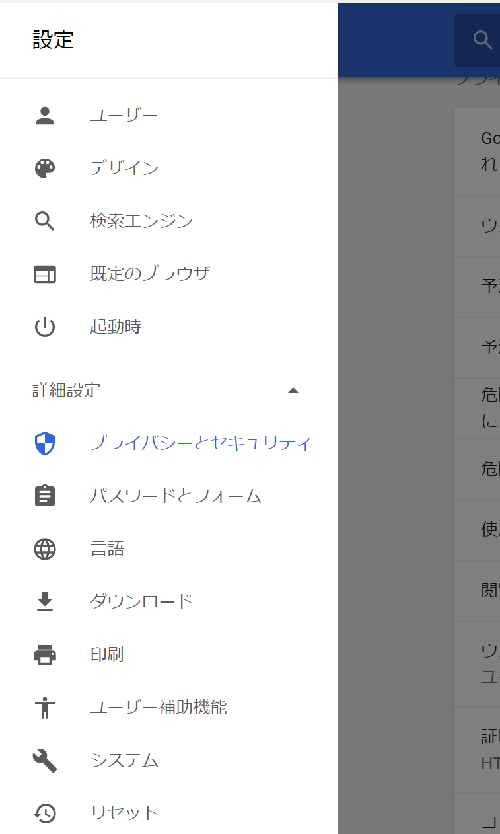Click the blue shield icon for privacy
Image resolution: width=500 pixels, height=834 pixels.
pyautogui.click(x=45, y=443)
